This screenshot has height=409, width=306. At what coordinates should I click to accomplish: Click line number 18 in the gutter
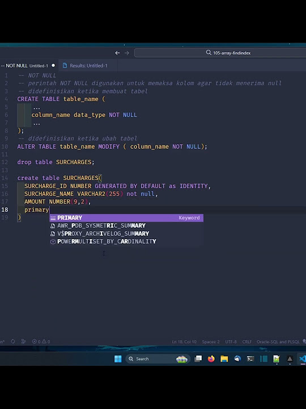[x=5, y=210]
